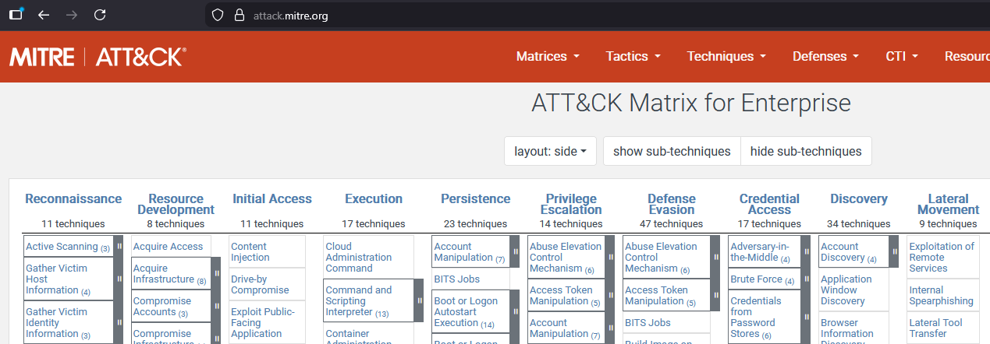Image resolution: width=990 pixels, height=344 pixels.
Task: Open the Acquire Access technique link
Action: (x=168, y=247)
